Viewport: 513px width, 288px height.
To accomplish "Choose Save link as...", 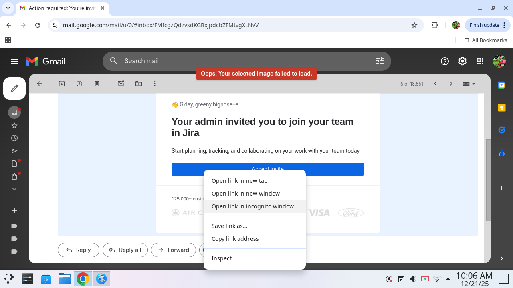I will (x=254, y=226).
